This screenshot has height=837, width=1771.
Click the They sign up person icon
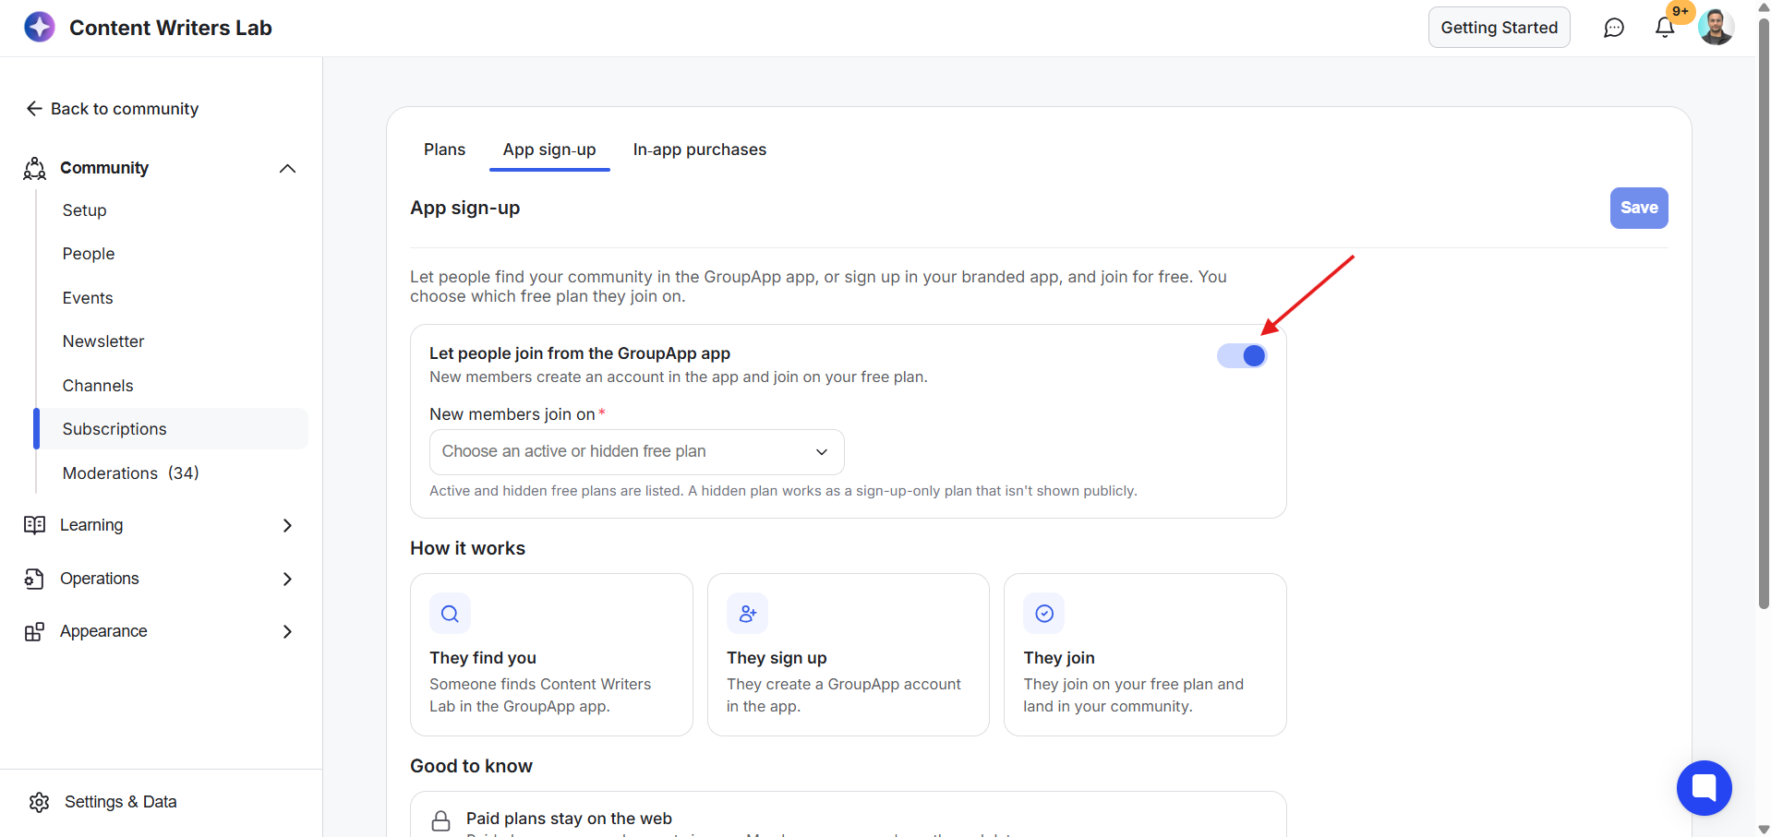pos(747,614)
